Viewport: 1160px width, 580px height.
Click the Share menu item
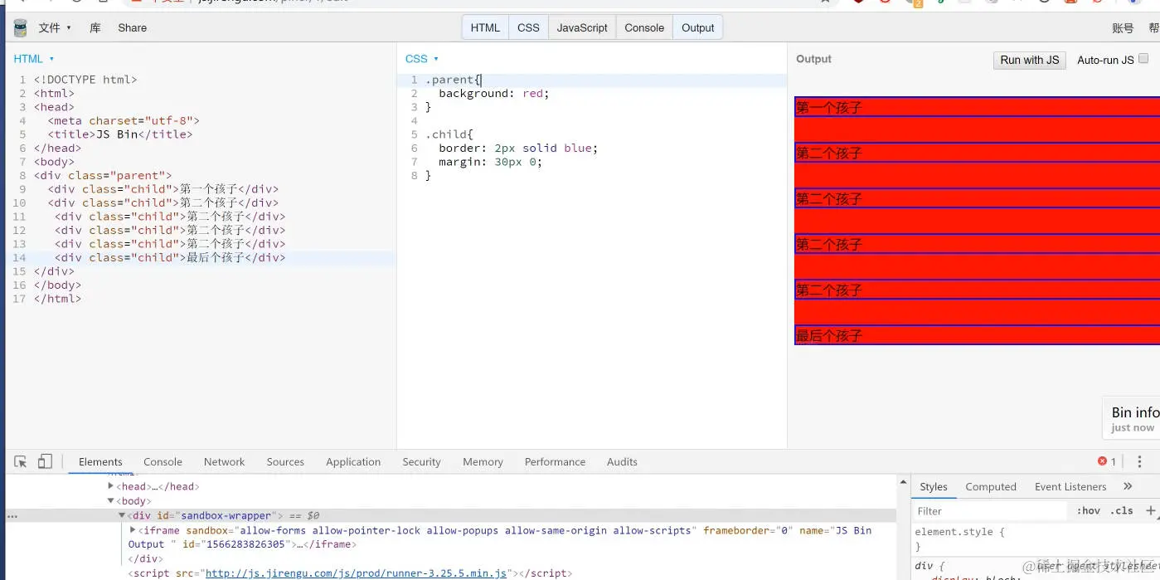132,28
